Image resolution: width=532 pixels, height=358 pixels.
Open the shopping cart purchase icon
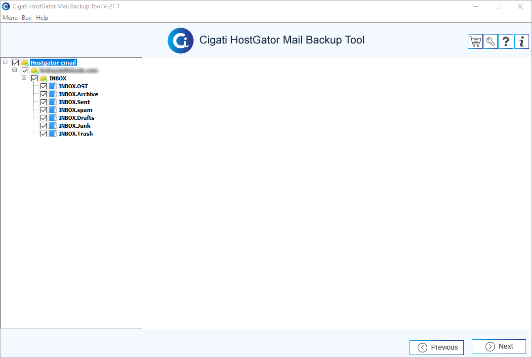tap(475, 41)
